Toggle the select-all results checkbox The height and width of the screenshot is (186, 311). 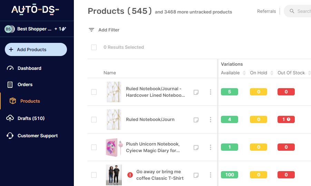pyautogui.click(x=94, y=47)
